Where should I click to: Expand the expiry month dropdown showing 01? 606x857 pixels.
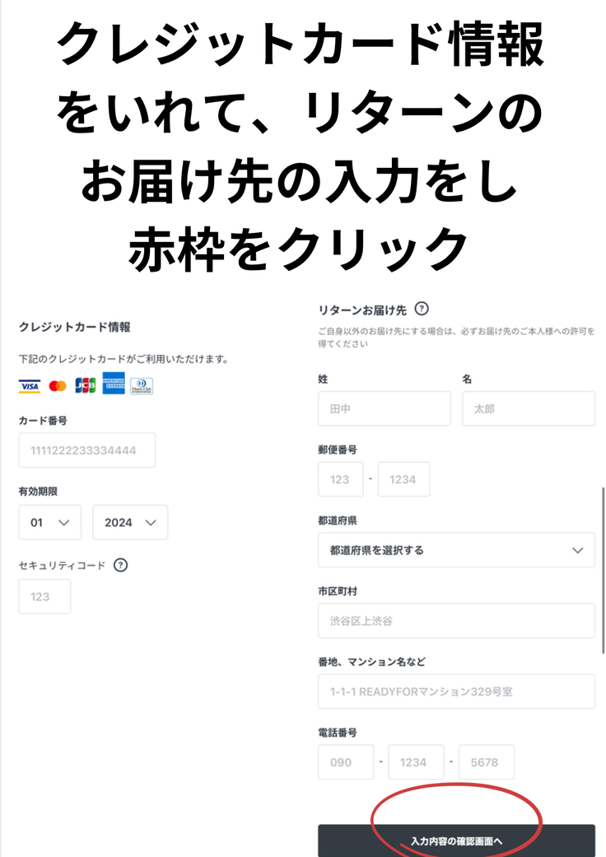(49, 523)
